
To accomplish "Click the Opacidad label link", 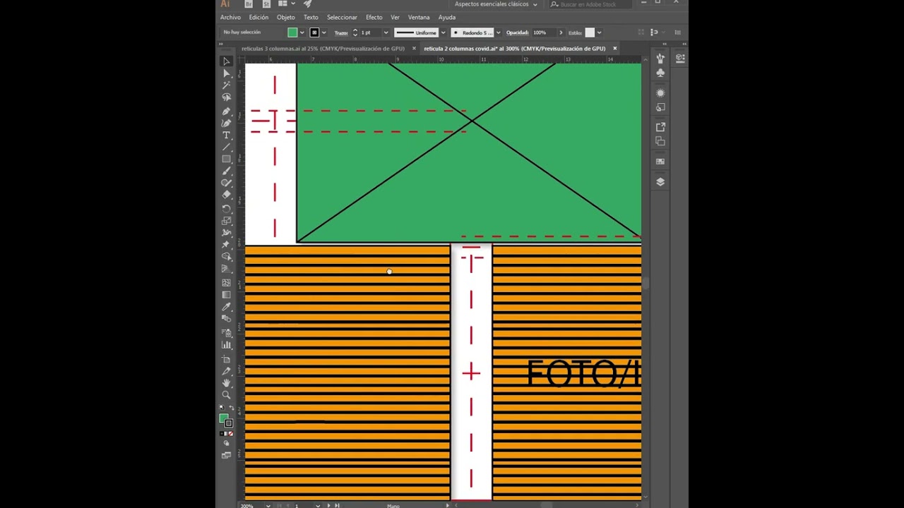I will coord(517,32).
